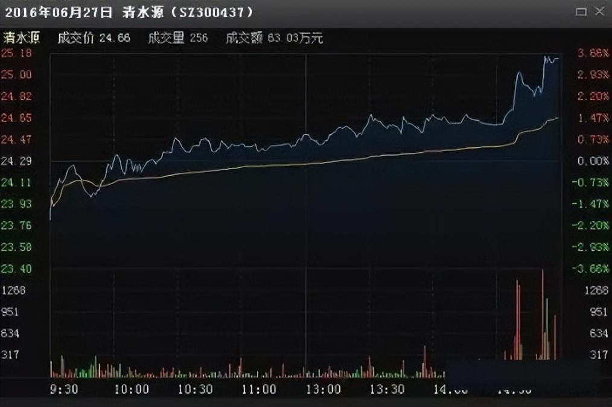Select the title text 2016年06月27日
This screenshot has height=407, width=612.
pos(58,12)
